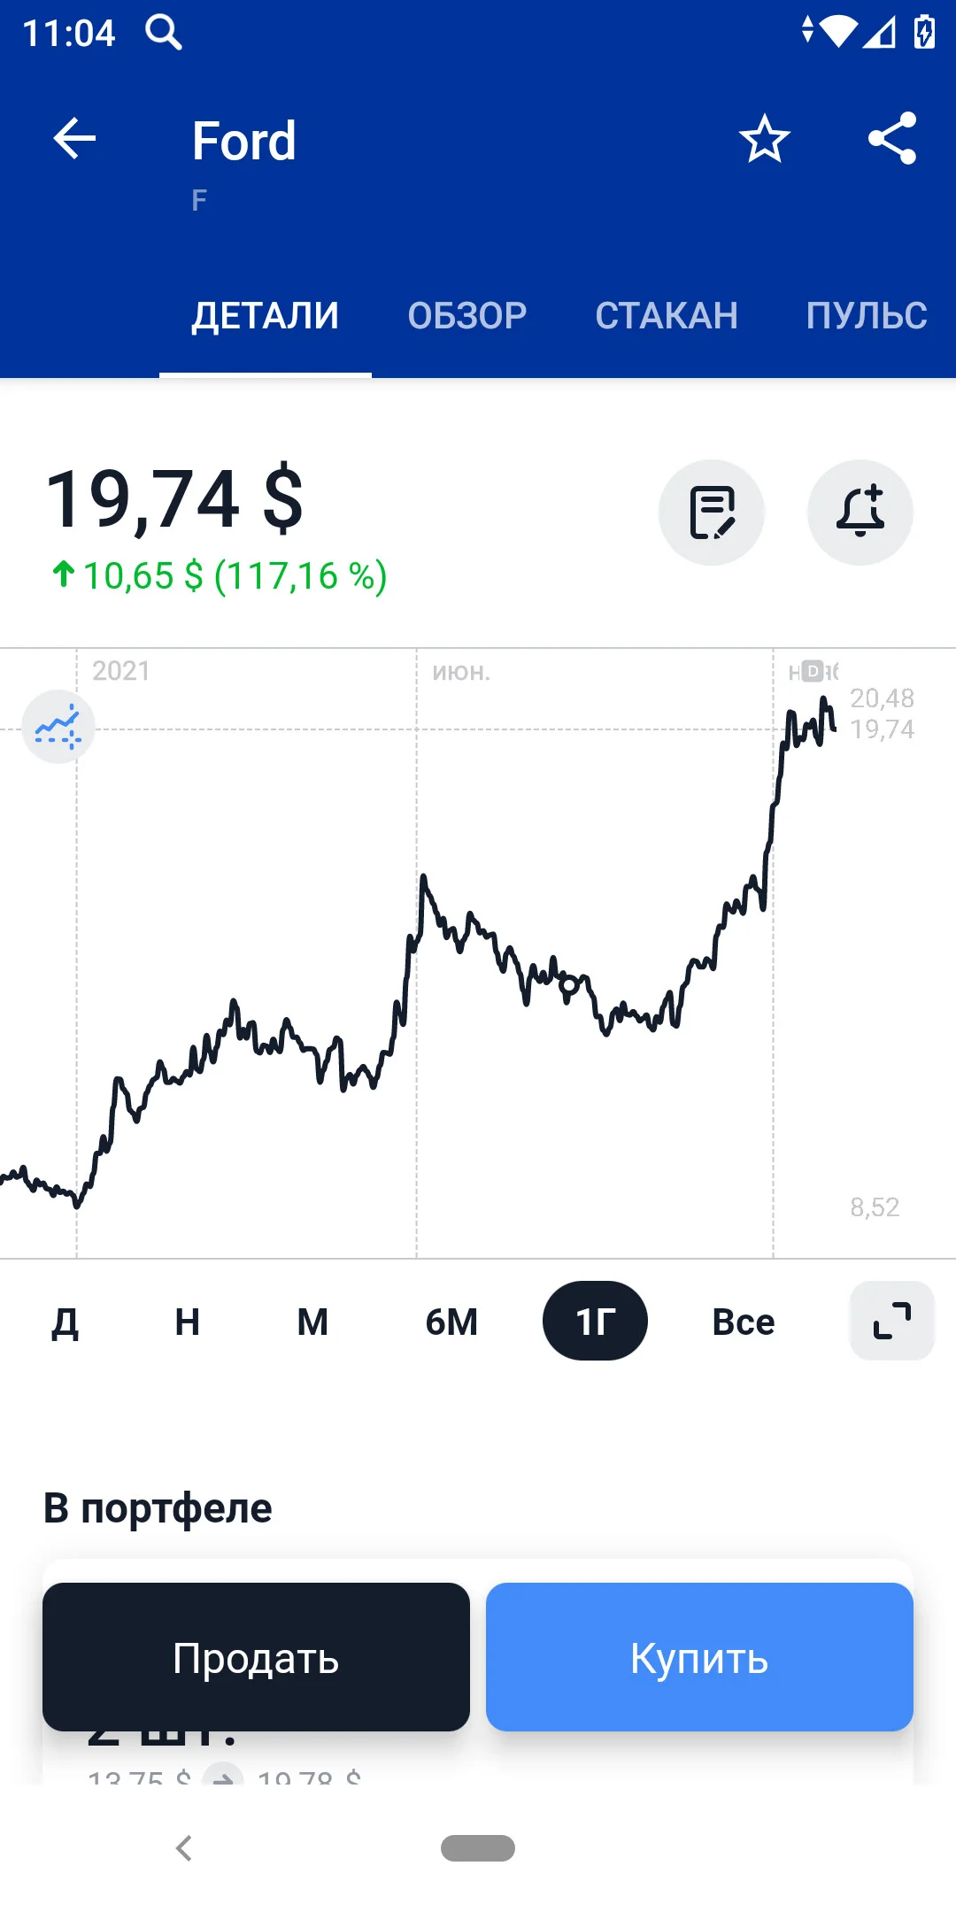Choose the 6М chart range
Viewport: 956px width, 1912px height.
[x=451, y=1322]
